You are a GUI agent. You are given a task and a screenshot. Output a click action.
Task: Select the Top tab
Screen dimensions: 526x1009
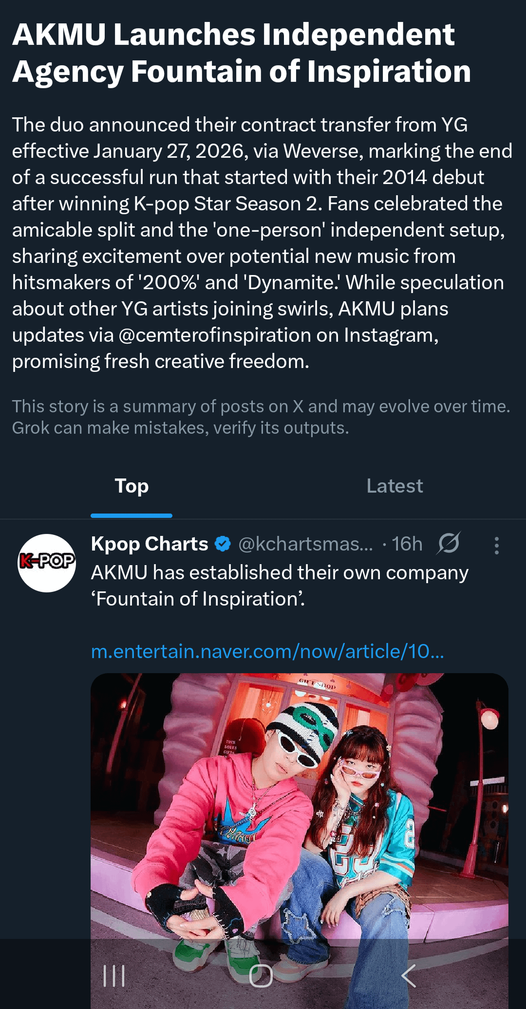(x=131, y=486)
